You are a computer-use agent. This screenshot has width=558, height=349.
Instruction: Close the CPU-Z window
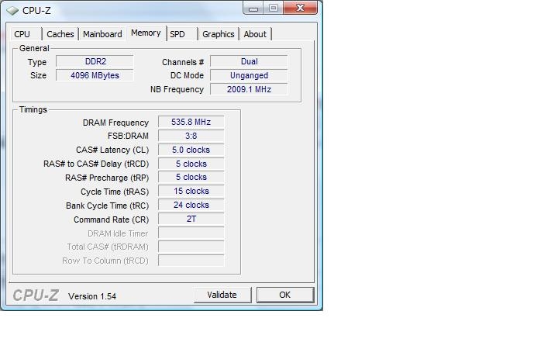(x=298, y=9)
